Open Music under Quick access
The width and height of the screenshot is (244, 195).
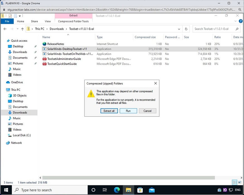pos(17,69)
